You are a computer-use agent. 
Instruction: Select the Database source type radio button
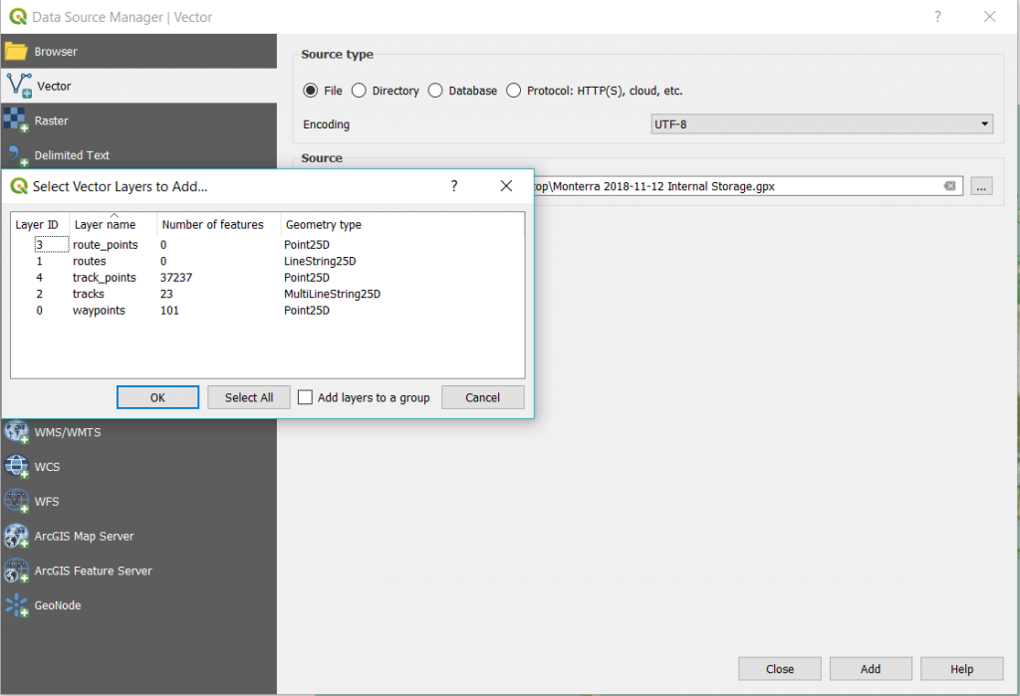point(435,91)
